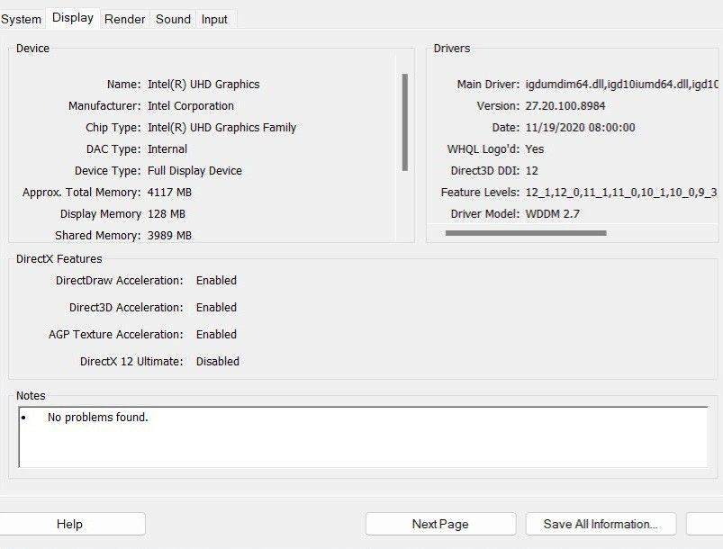
Task: Open the Input tab
Action: coord(214,20)
